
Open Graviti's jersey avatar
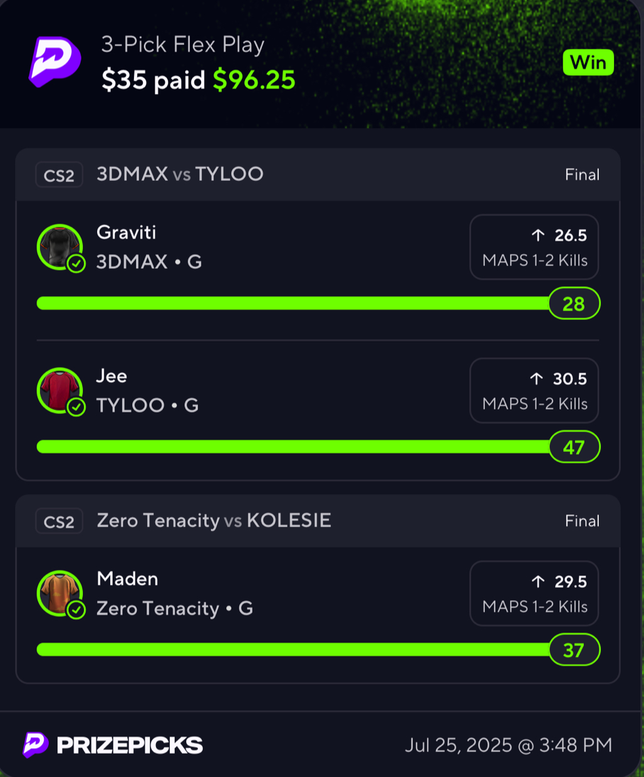tap(60, 247)
